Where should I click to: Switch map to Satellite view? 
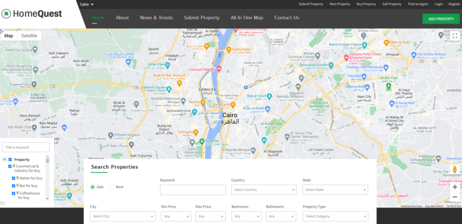tap(29, 36)
